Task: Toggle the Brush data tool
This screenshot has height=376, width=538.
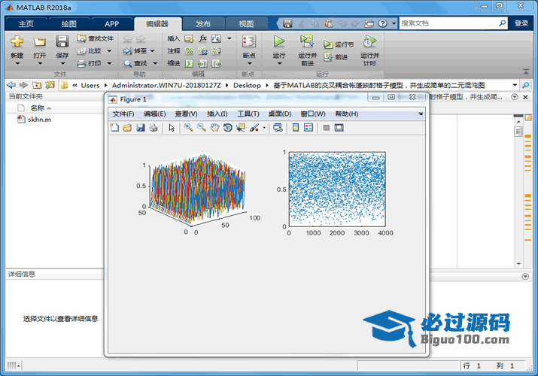Action: (254, 128)
